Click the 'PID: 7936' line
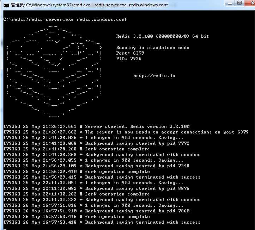 click(x=129, y=58)
